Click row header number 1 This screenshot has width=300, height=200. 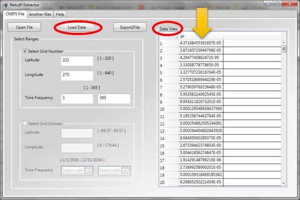click(169, 44)
